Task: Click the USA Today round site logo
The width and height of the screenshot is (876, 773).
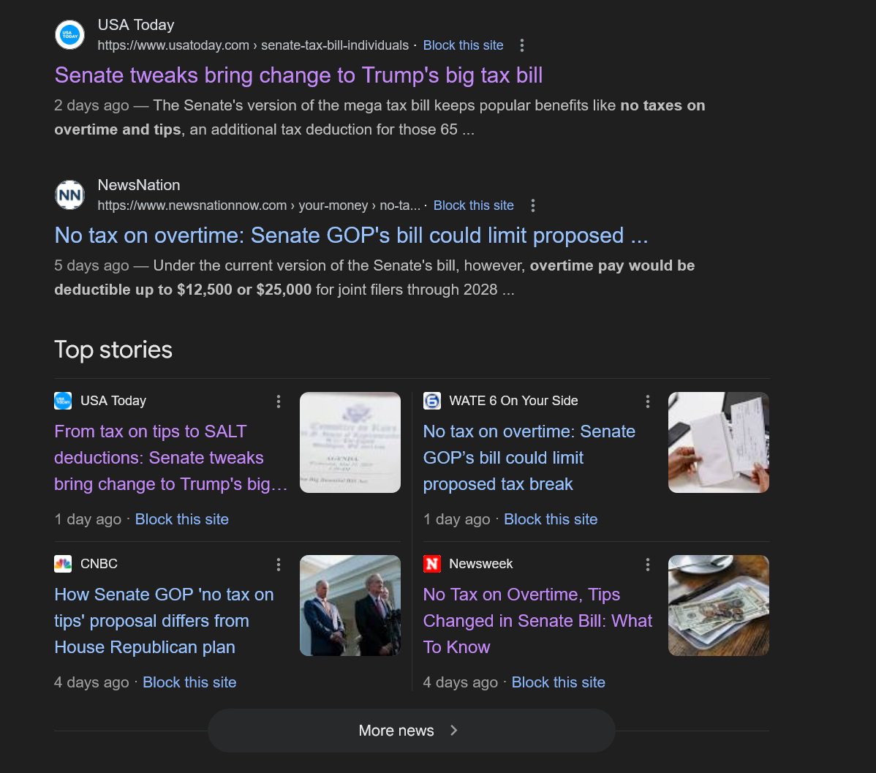Action: coord(70,34)
